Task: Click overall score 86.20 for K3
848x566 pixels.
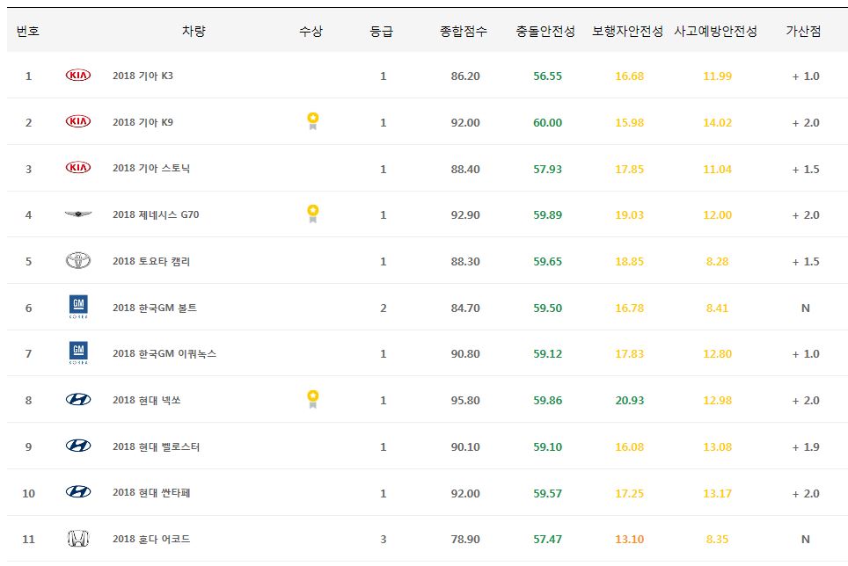Action: coord(465,76)
